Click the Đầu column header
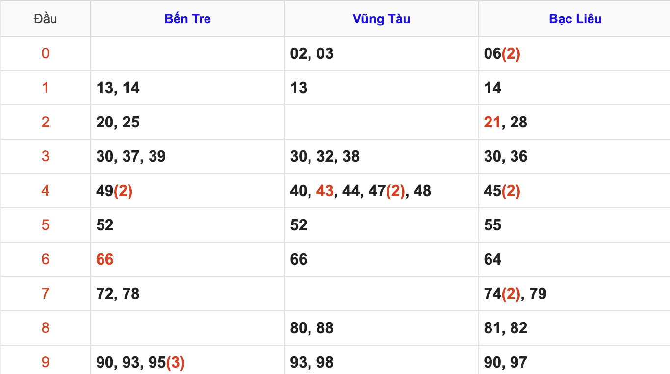 coord(45,19)
